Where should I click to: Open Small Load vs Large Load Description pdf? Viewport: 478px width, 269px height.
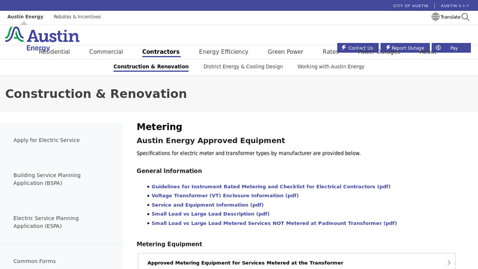[x=210, y=214]
